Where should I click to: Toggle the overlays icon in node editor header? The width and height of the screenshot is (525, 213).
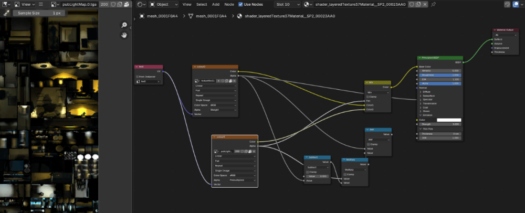[516, 4]
